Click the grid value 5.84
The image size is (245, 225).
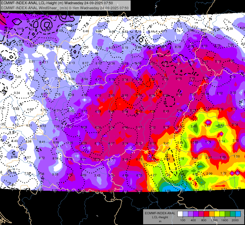pyautogui.click(x=180, y=142)
